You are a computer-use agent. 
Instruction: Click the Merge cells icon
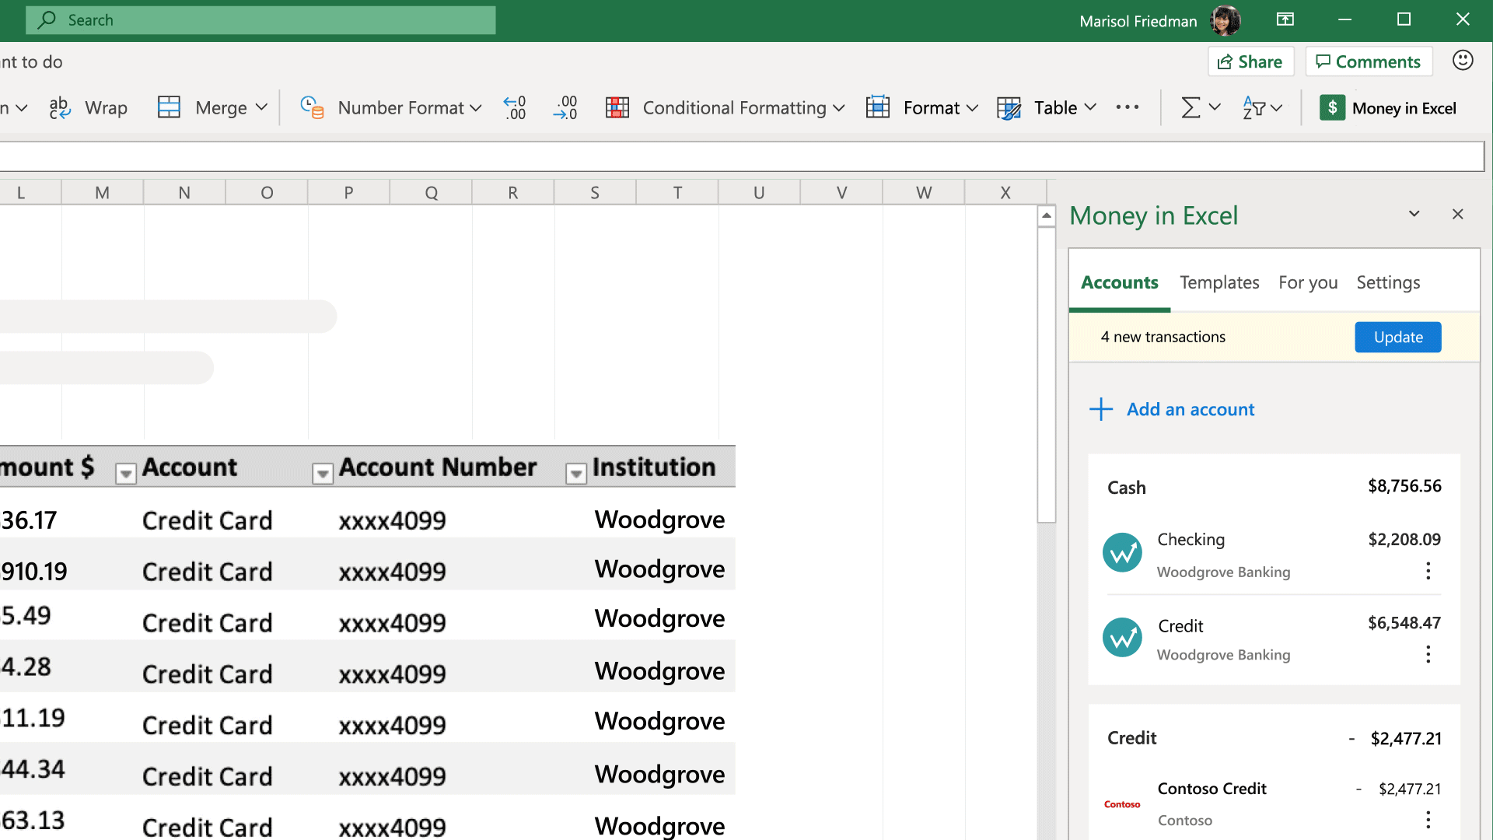coord(168,107)
